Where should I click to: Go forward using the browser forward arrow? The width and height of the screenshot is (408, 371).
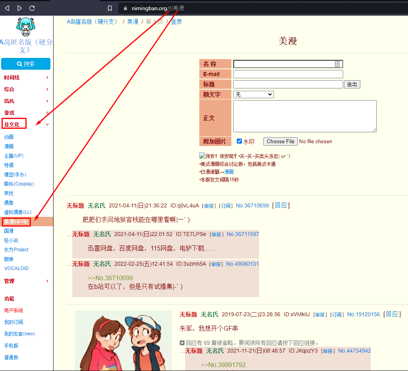pos(20,8)
